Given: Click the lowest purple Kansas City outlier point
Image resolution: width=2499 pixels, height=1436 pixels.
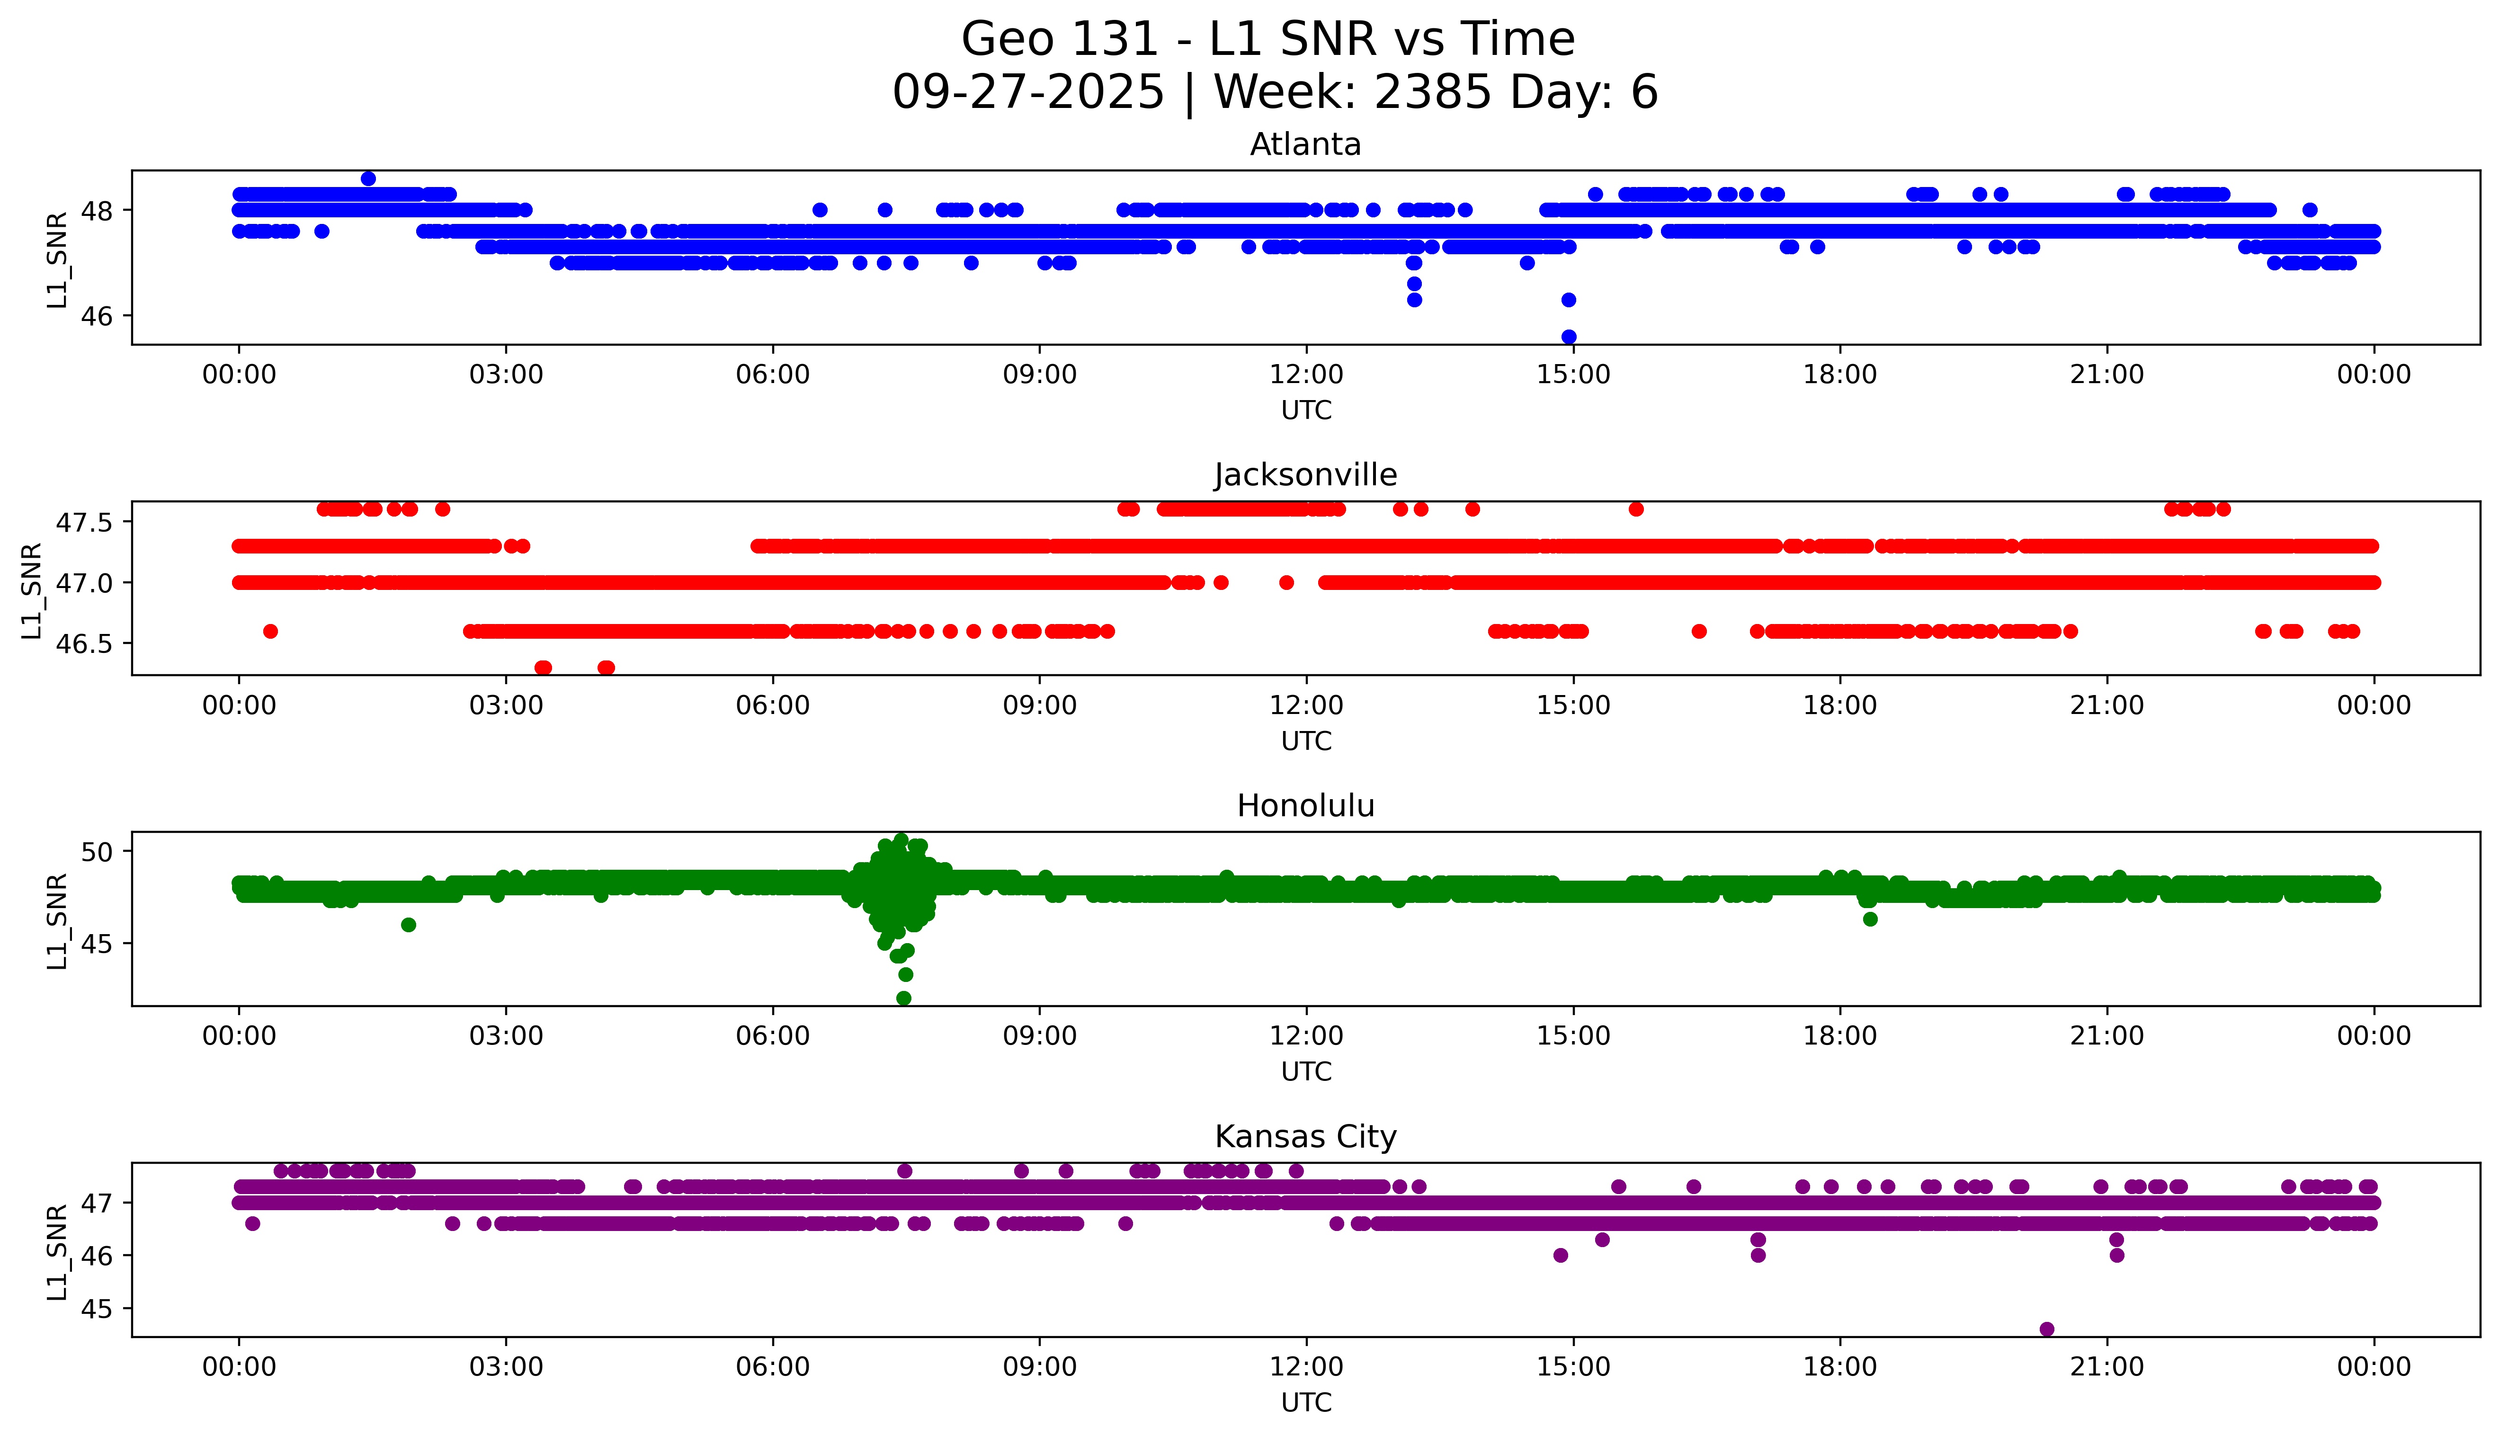Looking at the screenshot, I should pyautogui.click(x=2046, y=1329).
